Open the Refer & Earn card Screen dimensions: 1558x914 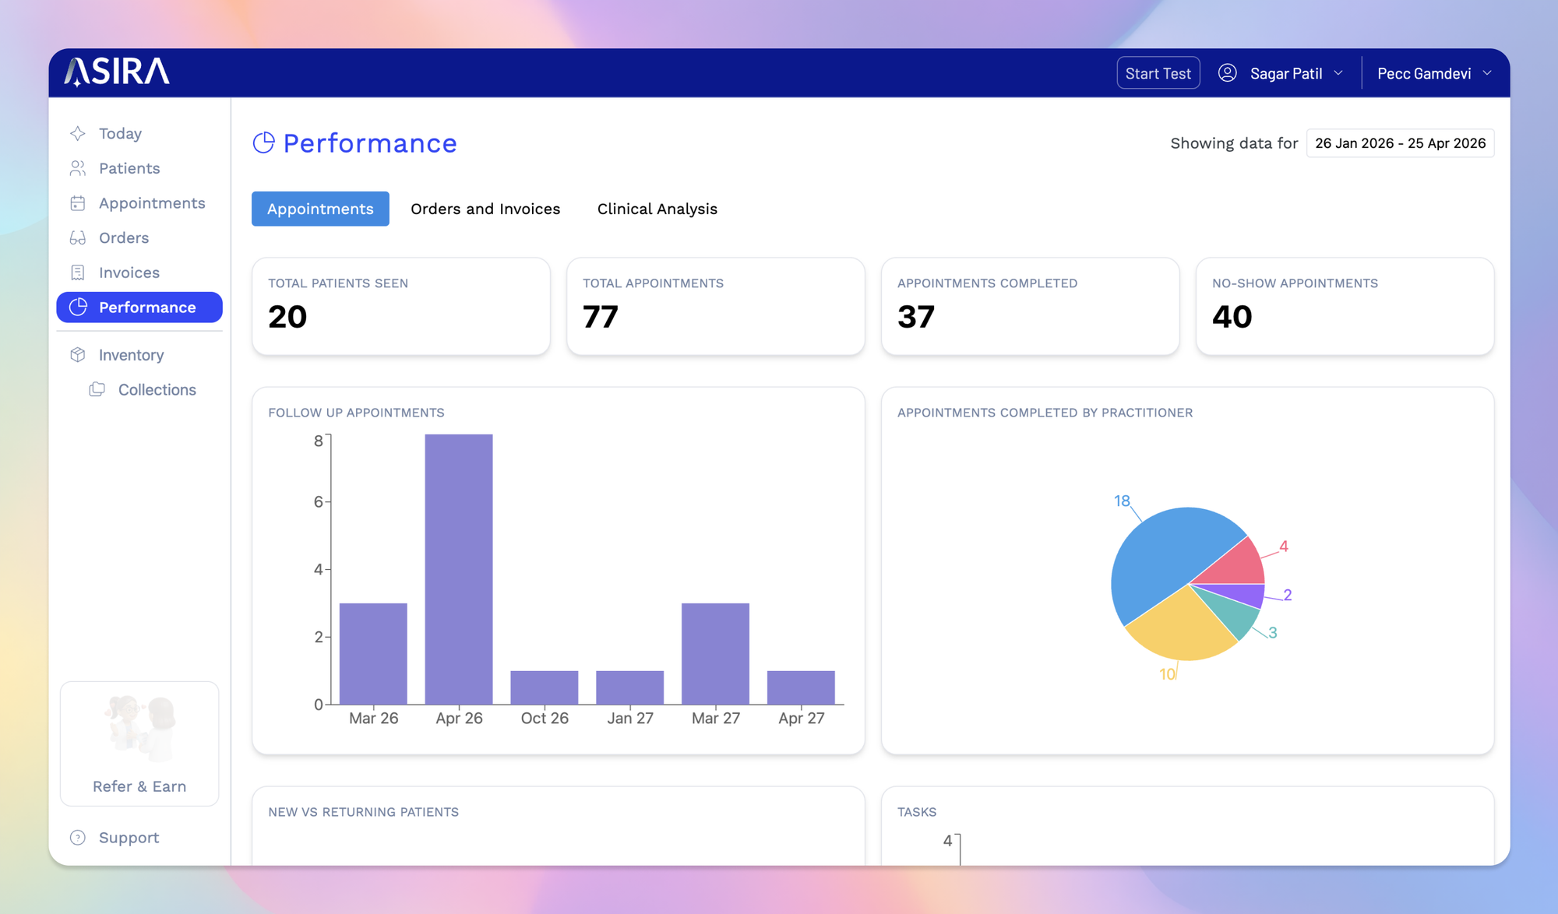click(139, 744)
